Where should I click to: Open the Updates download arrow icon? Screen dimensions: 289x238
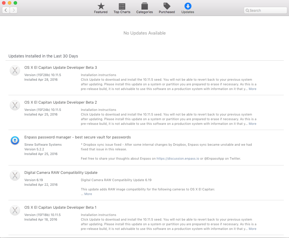pos(188,6)
